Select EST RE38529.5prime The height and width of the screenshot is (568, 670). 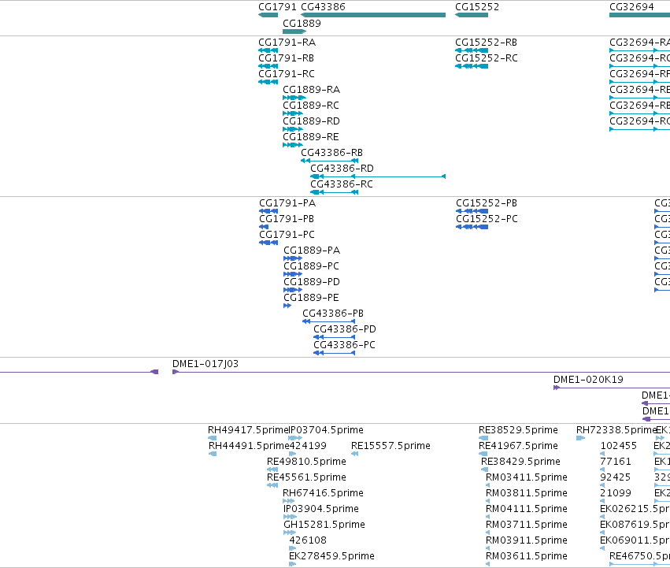518,430
